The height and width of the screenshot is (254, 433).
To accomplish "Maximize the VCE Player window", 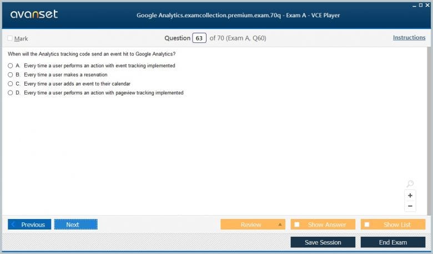I will click(x=421, y=5).
